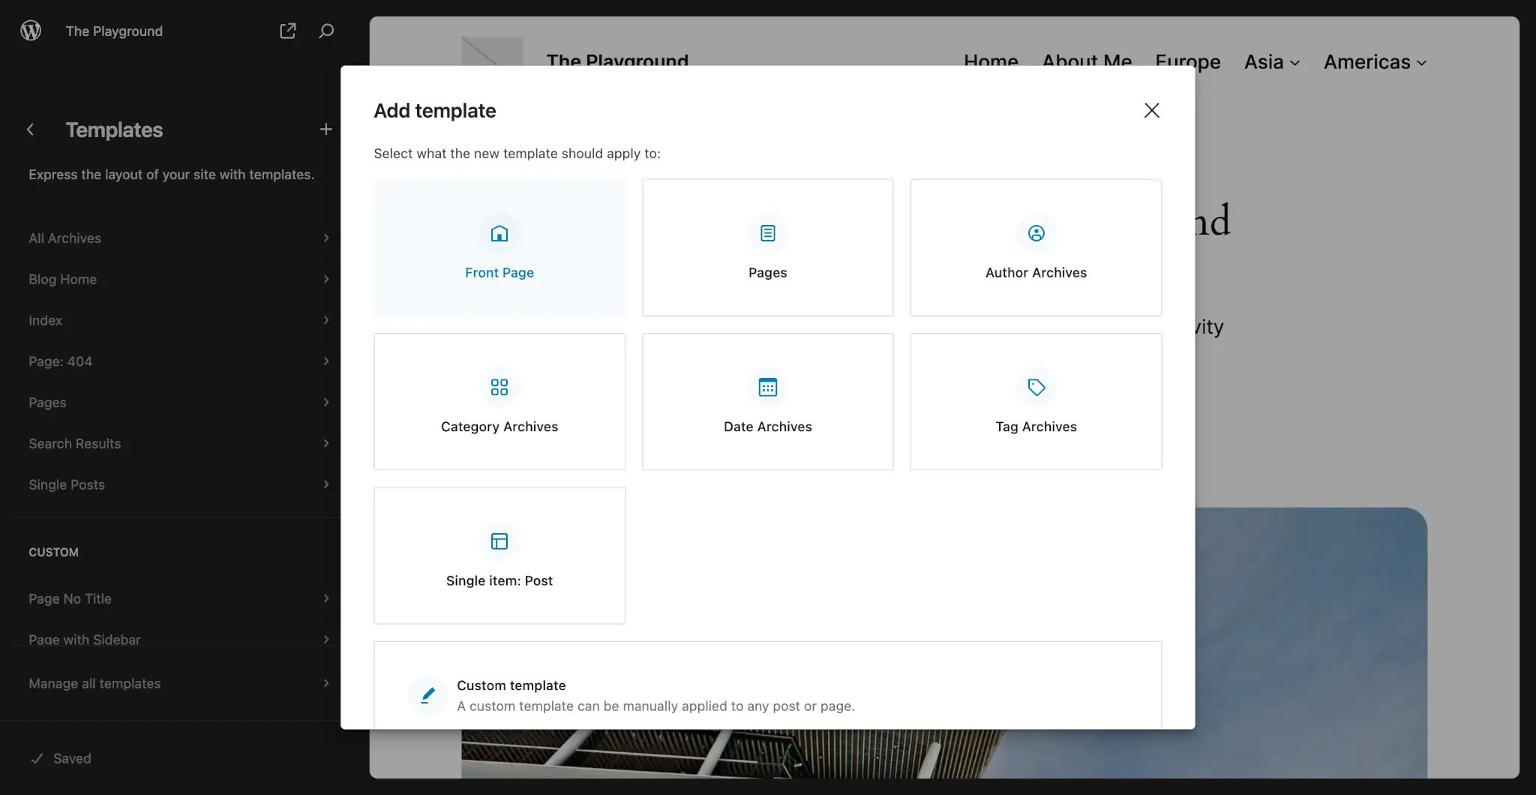
Task: Open the Americas dropdown in site preview
Action: tap(1375, 62)
